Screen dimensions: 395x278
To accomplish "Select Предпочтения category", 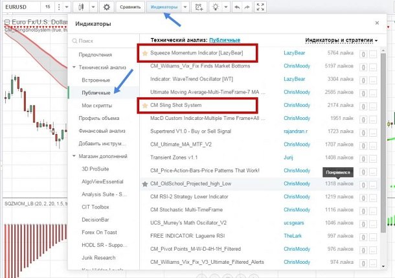I will (x=95, y=54).
